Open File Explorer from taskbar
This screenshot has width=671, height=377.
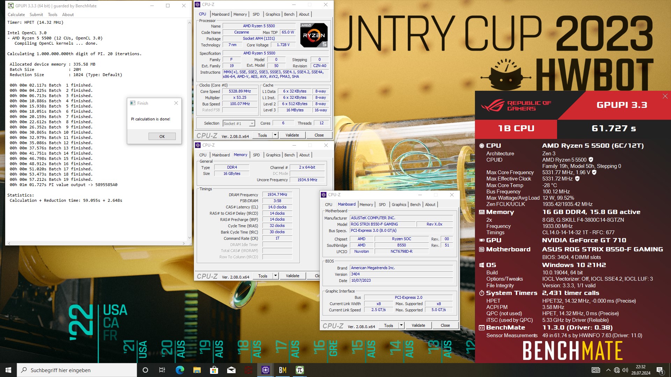(197, 370)
